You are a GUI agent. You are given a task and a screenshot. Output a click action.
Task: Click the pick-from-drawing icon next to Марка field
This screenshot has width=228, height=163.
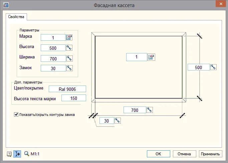coord(69,37)
